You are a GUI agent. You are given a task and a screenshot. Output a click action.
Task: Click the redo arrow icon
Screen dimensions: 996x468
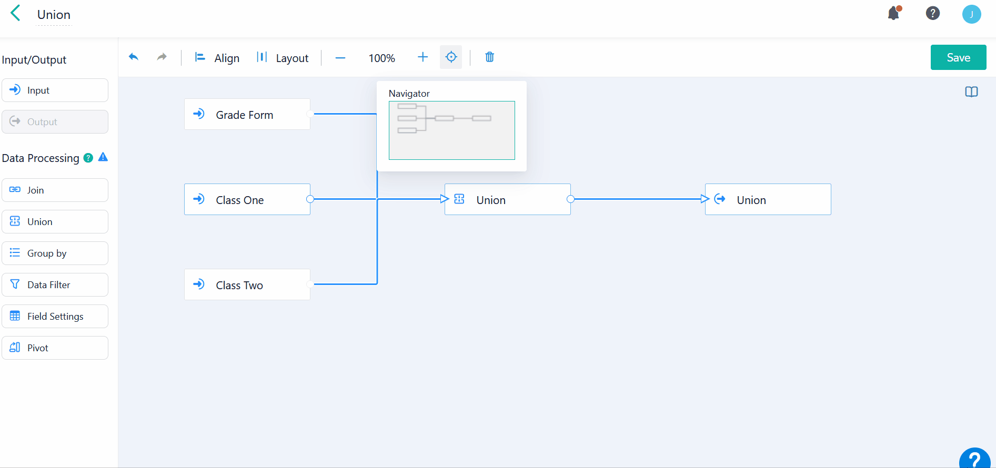[x=162, y=57]
